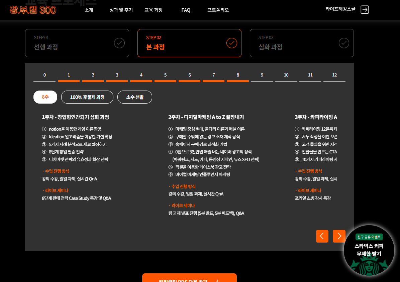Click the heading 2주차 - 디지털마케팅 A to Z 끝장내기
Image resolution: width=400 pixels, height=282 pixels.
(206, 117)
